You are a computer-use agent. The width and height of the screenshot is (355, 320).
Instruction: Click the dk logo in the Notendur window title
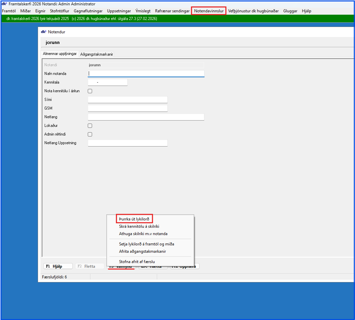[43, 32]
